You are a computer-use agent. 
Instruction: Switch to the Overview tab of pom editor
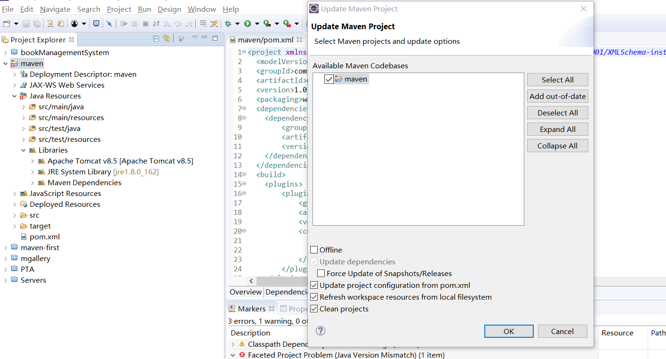click(x=245, y=292)
